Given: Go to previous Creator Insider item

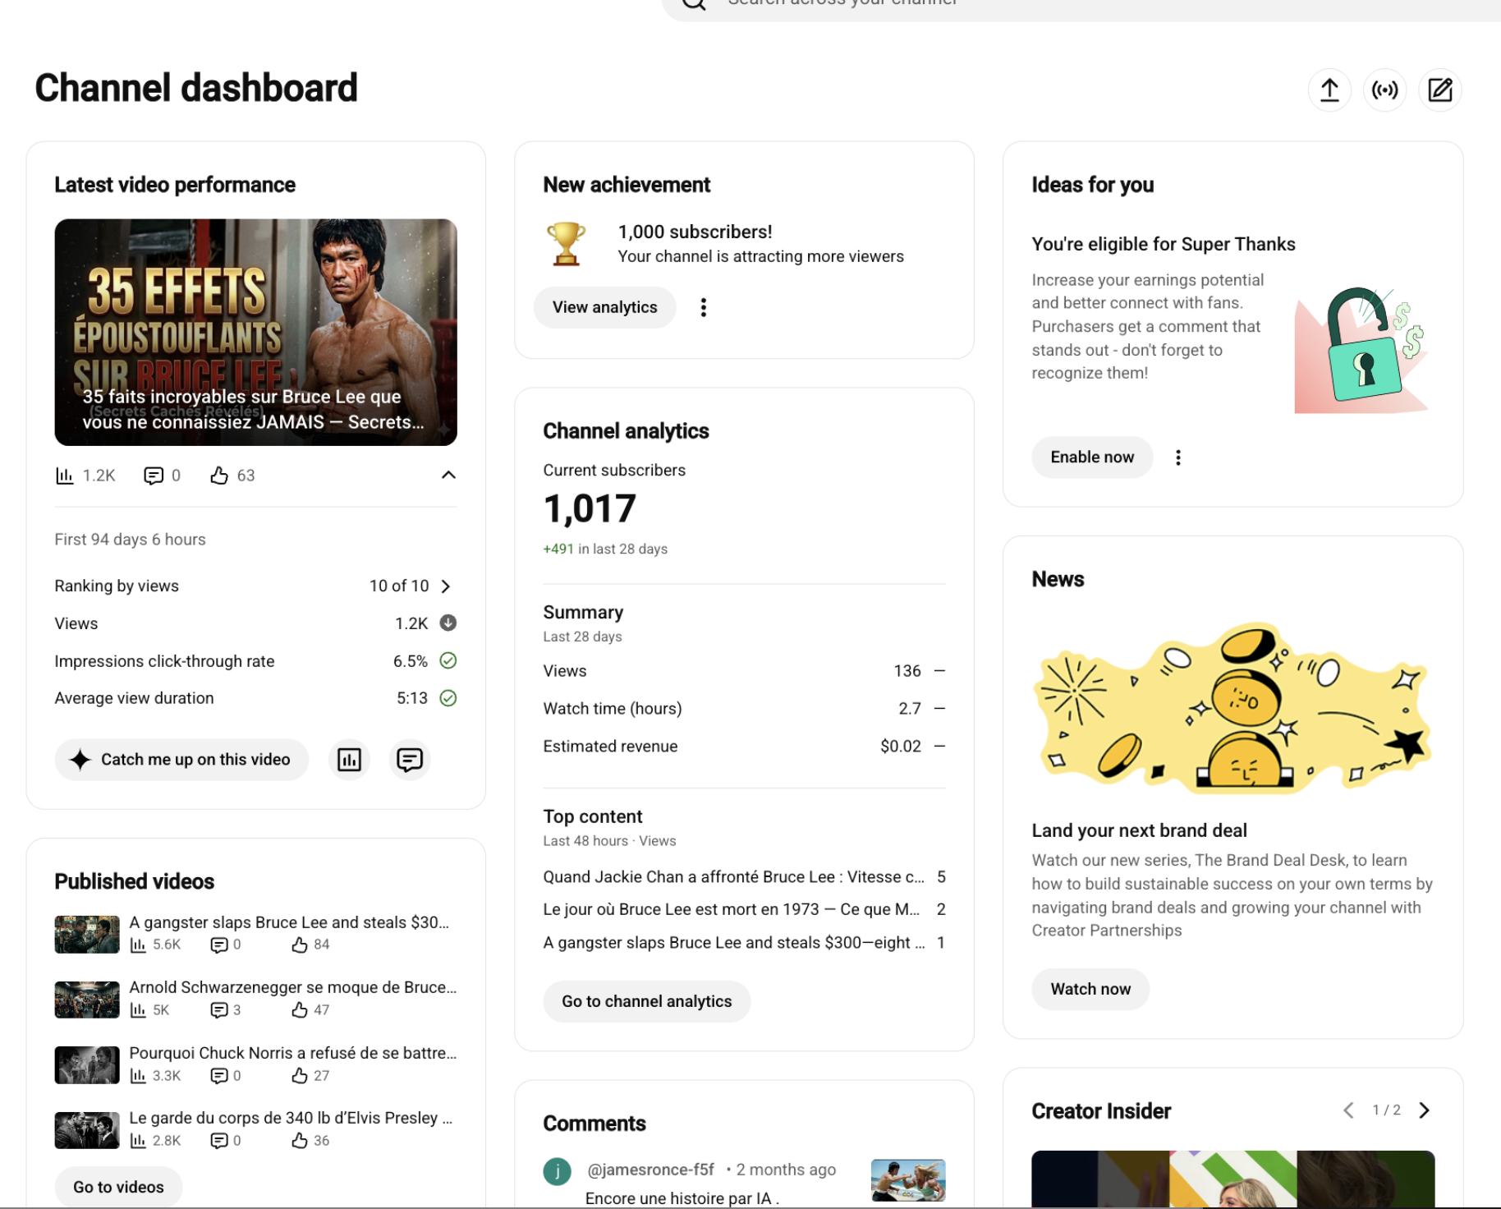Looking at the screenshot, I should 1348,1110.
